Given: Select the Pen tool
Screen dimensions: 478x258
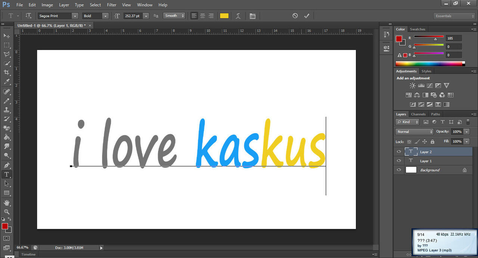Looking at the screenshot, I should (7, 166).
